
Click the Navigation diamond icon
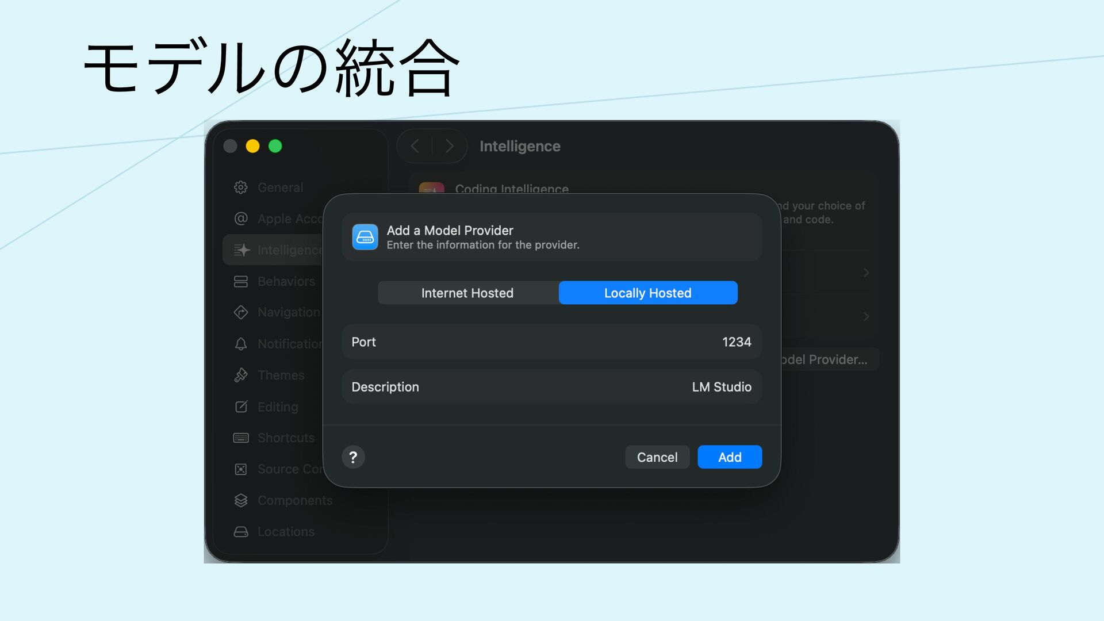pos(241,312)
